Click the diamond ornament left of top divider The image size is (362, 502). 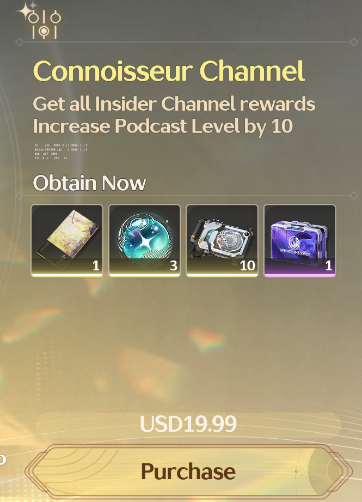[19, 42]
